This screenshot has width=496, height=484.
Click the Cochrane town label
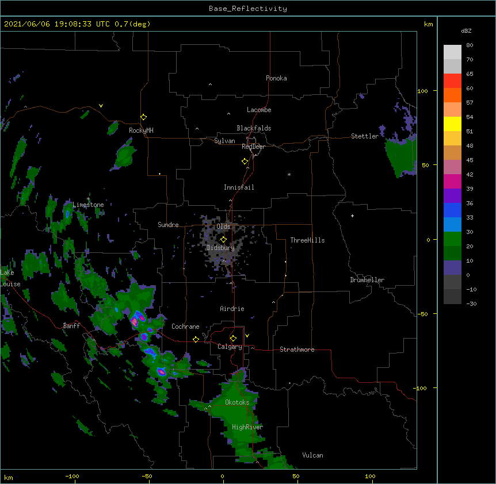[185, 326]
